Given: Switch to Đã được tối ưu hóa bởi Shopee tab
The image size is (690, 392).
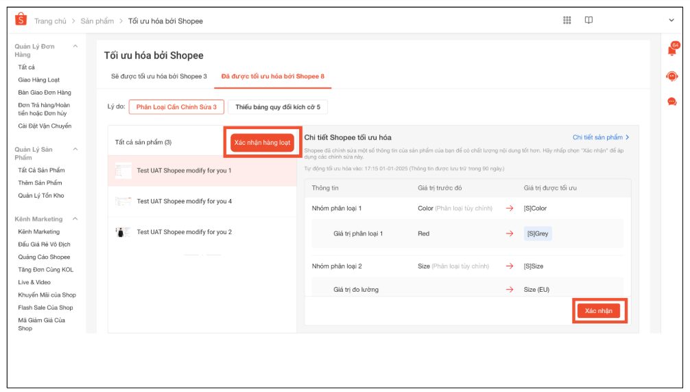Looking at the screenshot, I should [x=273, y=76].
